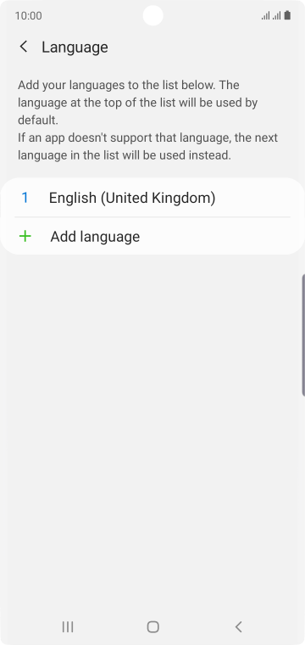Tap the Language page title
This screenshot has height=645, width=305.
click(x=75, y=48)
